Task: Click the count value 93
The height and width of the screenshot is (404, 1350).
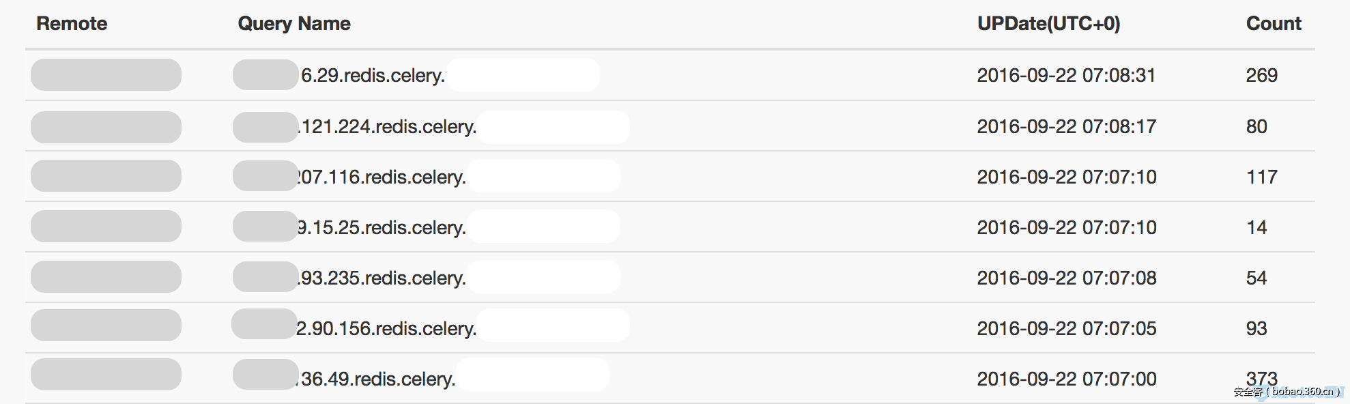Action: point(1256,328)
